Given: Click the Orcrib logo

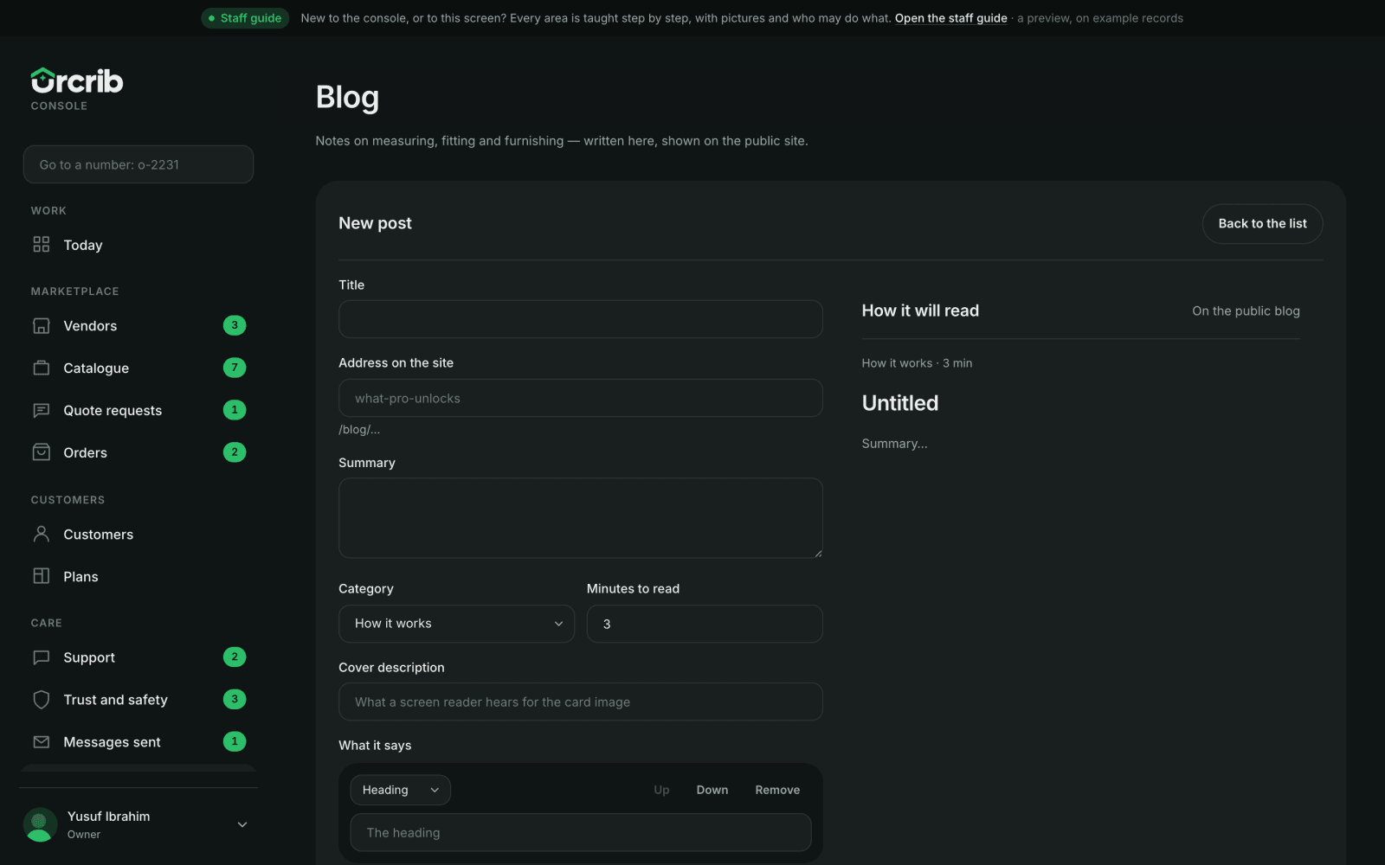Looking at the screenshot, I should (77, 80).
